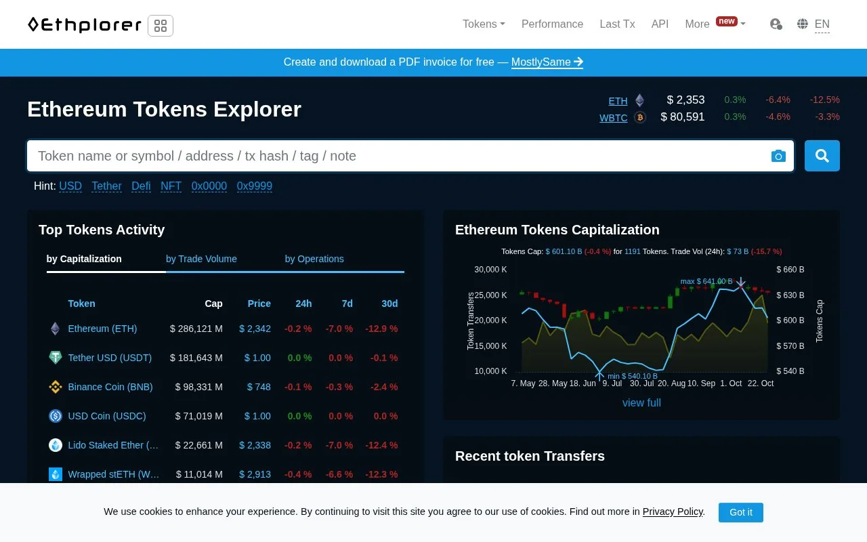Expand the More dropdown menu

pos(715,24)
